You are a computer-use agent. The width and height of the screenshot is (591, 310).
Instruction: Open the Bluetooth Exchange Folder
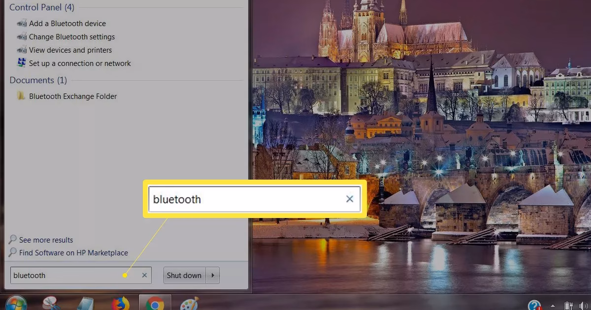click(x=72, y=96)
